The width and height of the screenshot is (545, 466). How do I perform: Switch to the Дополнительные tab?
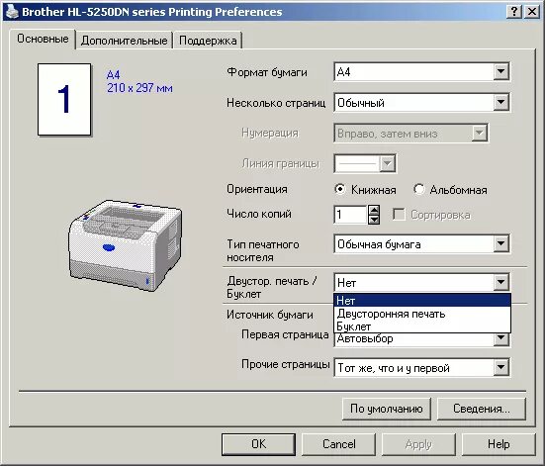(124, 41)
